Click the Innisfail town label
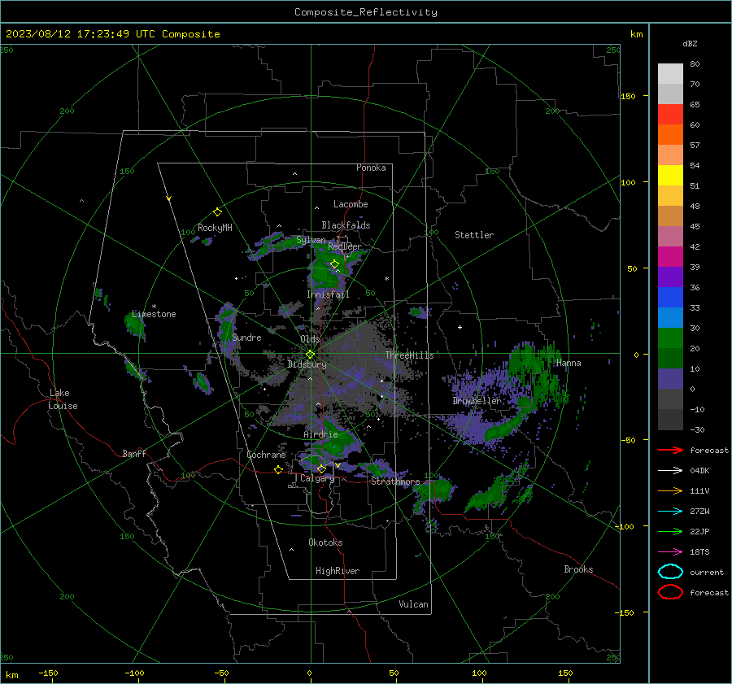Screen dimensions: 732x684 point(328,294)
